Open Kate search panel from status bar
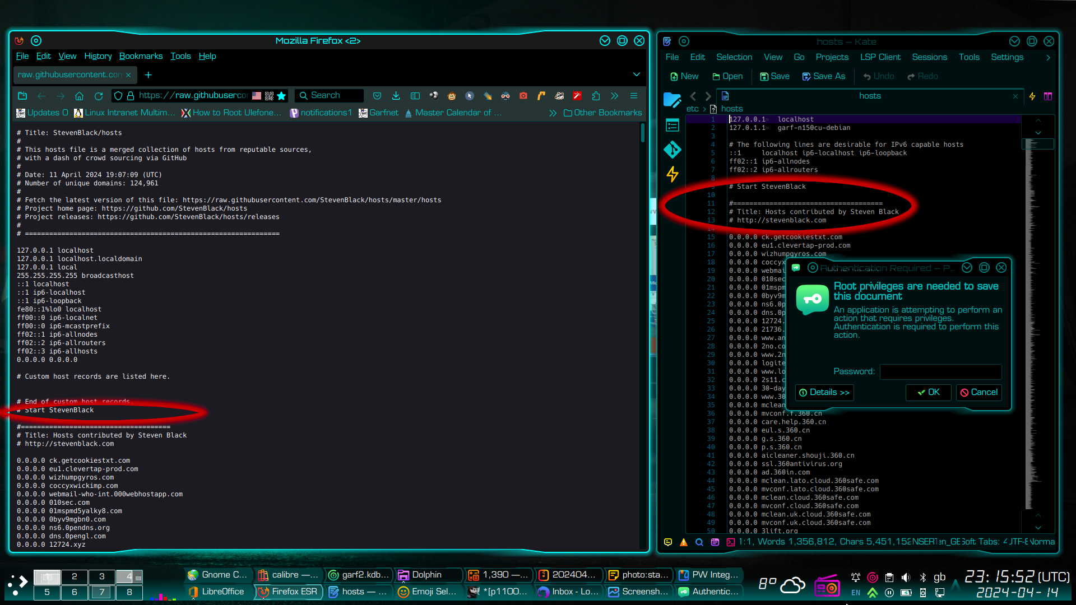The width and height of the screenshot is (1076, 605). pos(699,542)
